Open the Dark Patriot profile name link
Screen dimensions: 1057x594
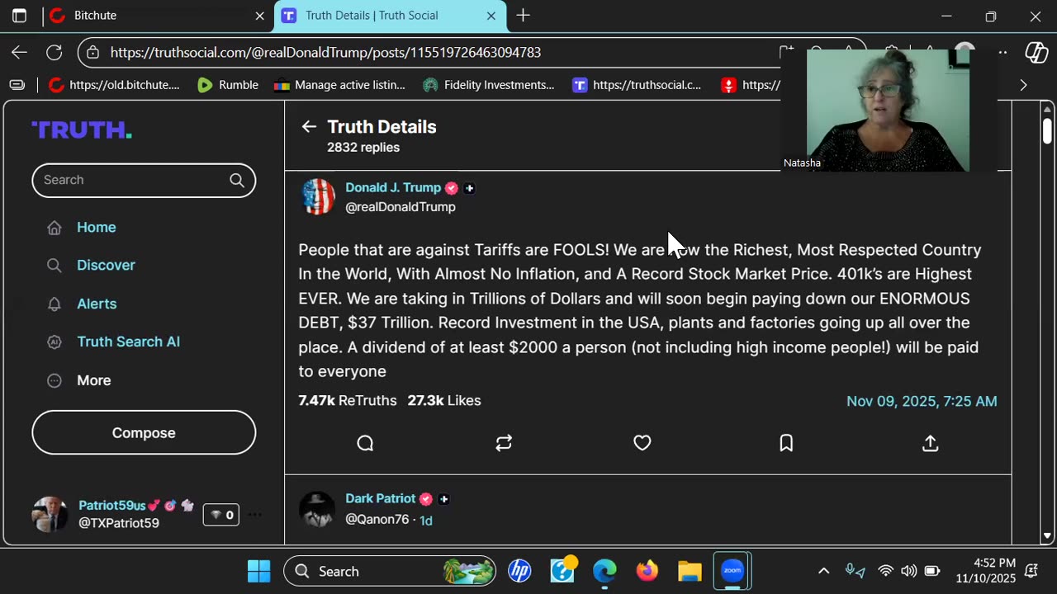(x=381, y=499)
